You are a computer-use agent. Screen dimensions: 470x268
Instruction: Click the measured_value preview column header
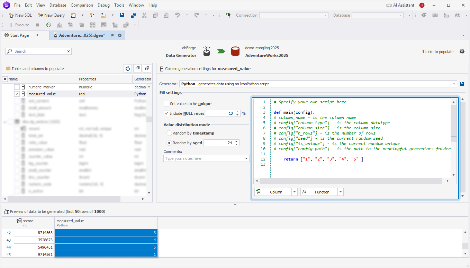pos(106,223)
